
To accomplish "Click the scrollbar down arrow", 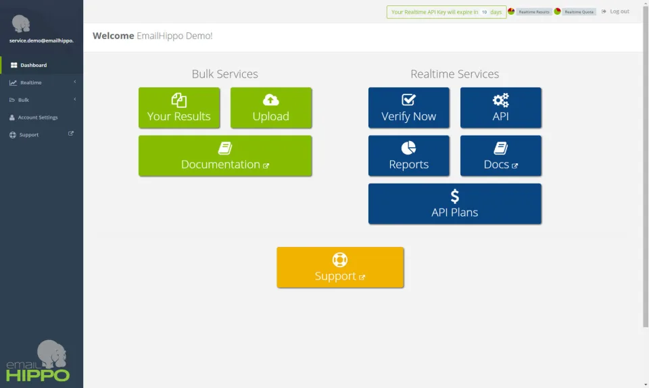I will (646, 385).
